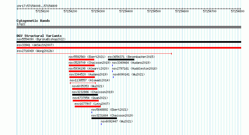This screenshot has height=135, width=249.
Task: Click the red bar under esv33941
Action: (x=129, y=48)
